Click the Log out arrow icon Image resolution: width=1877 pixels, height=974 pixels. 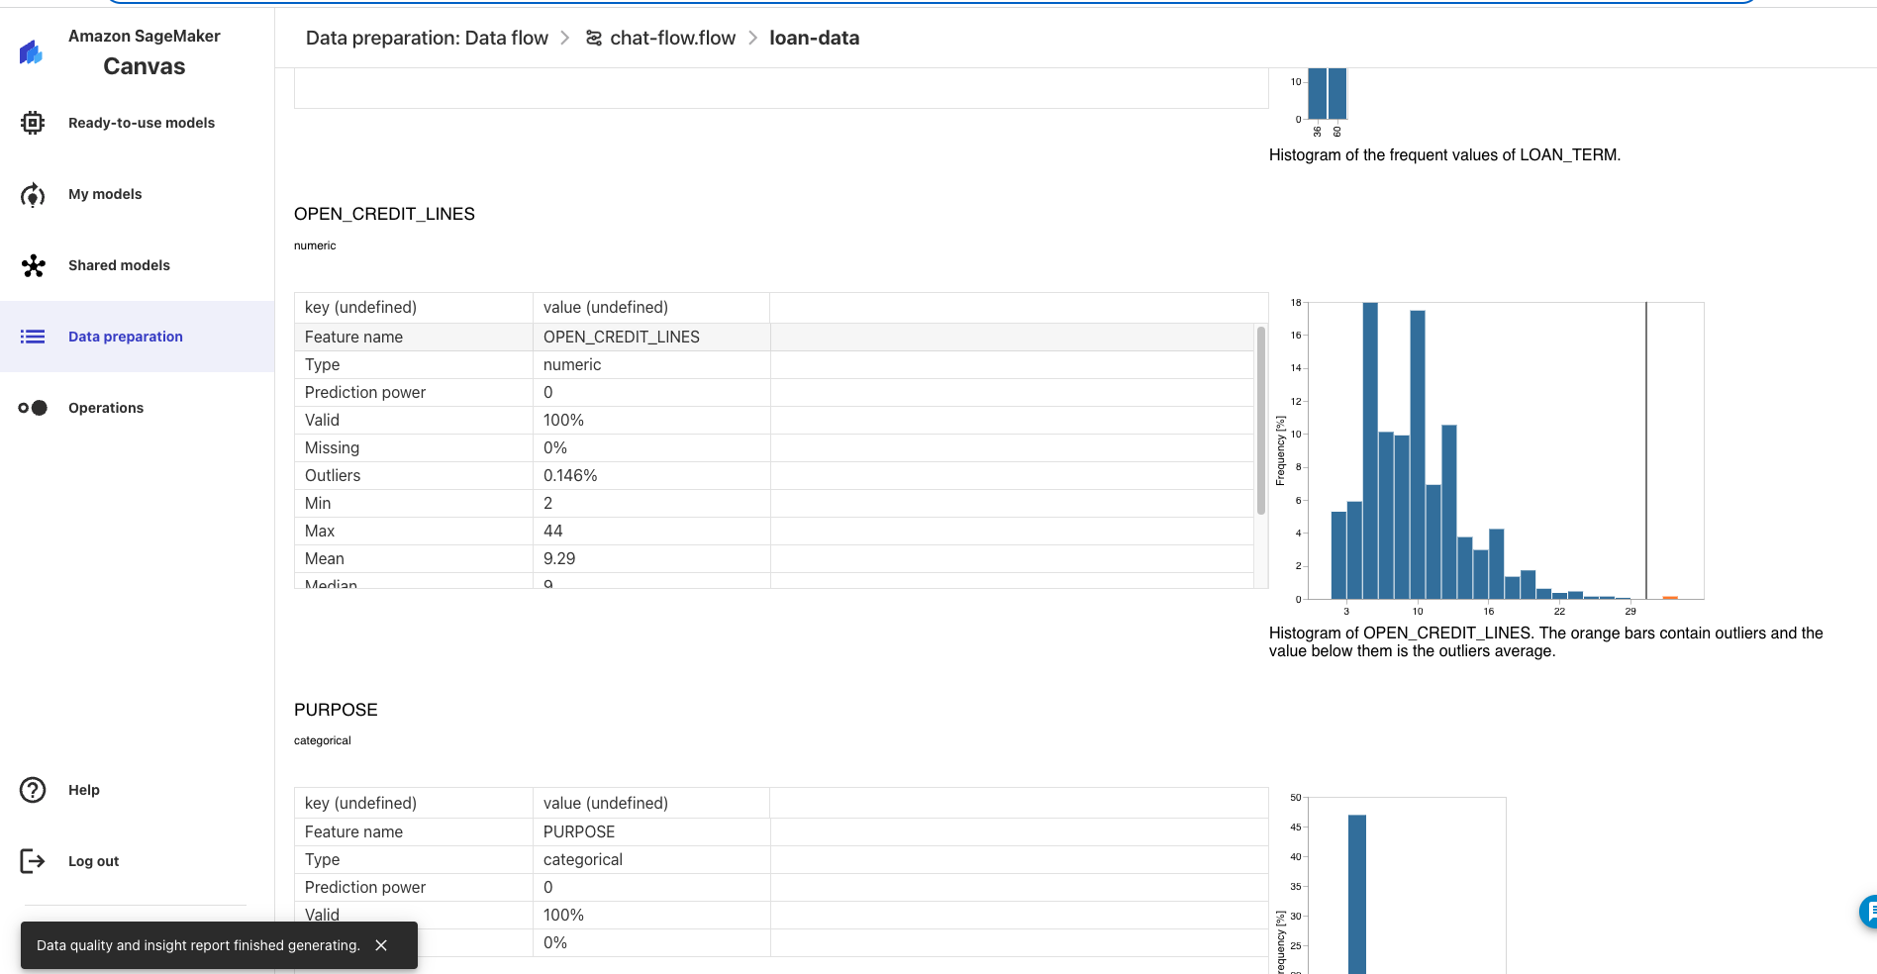click(x=33, y=861)
